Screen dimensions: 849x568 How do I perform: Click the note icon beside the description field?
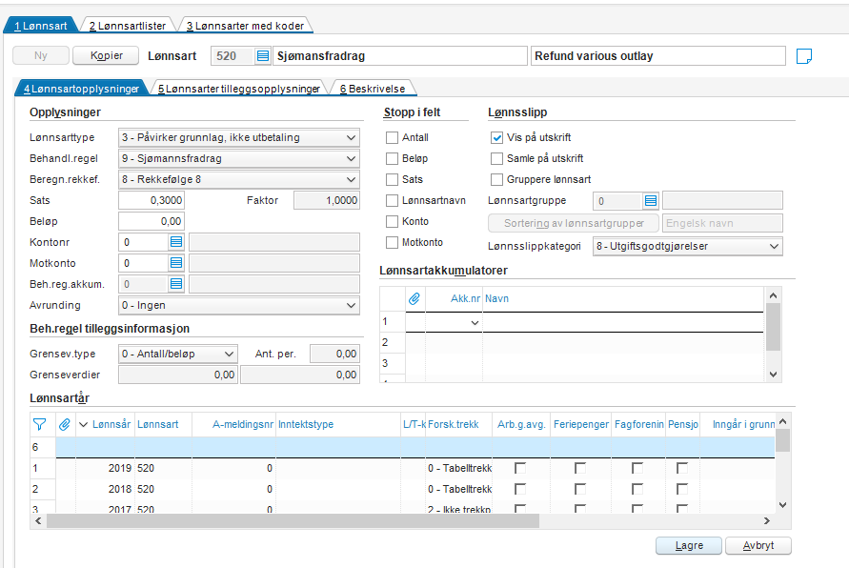point(804,56)
